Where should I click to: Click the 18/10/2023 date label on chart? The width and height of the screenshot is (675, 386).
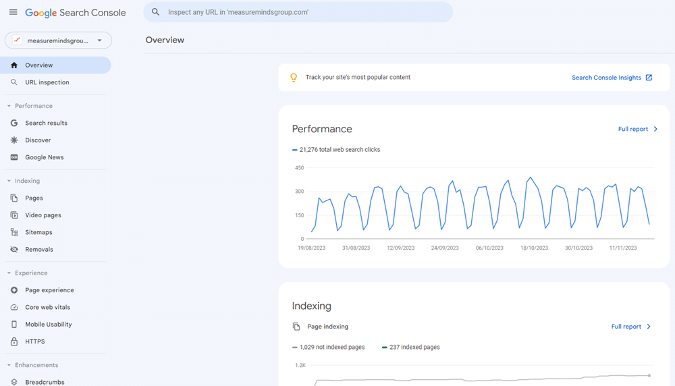pos(534,248)
